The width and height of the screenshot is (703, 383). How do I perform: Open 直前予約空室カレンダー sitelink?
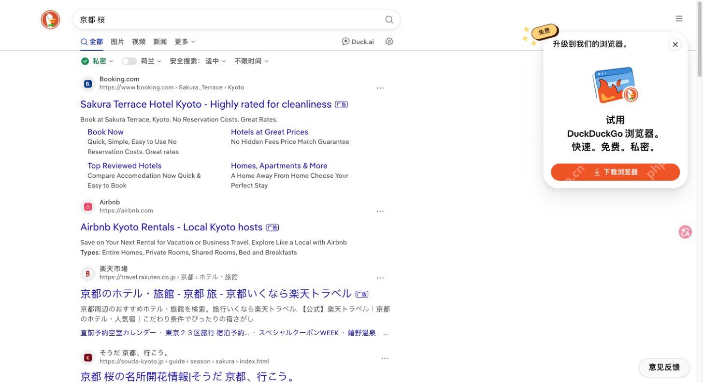click(118, 333)
